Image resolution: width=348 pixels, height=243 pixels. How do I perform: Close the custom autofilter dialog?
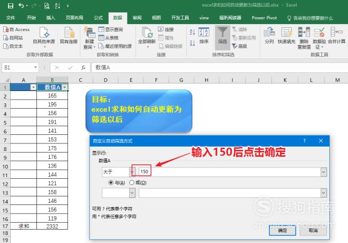pyautogui.click(x=321, y=141)
